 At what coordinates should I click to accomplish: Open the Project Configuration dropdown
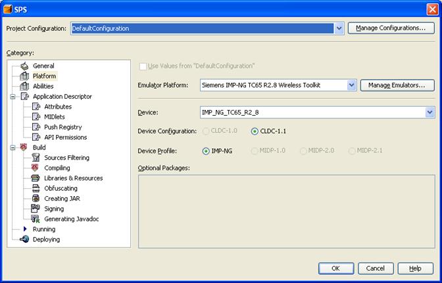point(339,28)
